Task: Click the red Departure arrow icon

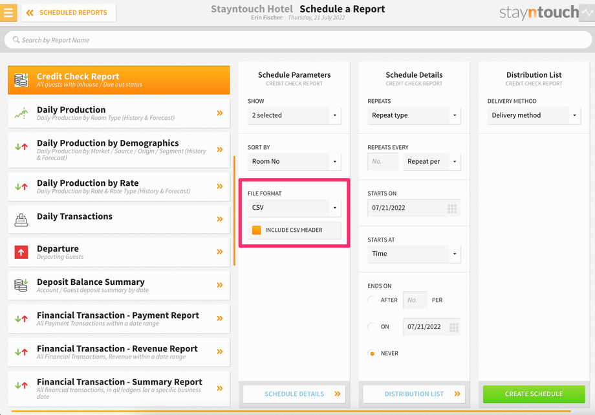Action: (21, 252)
